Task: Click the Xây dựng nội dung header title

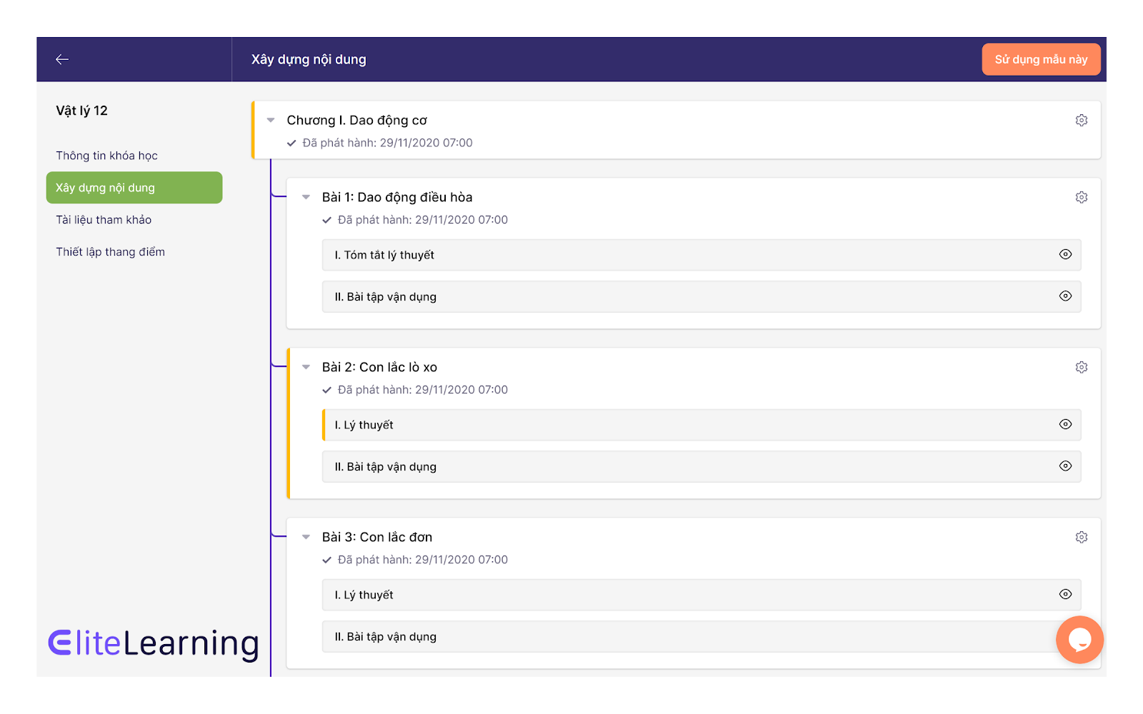Action: click(309, 59)
